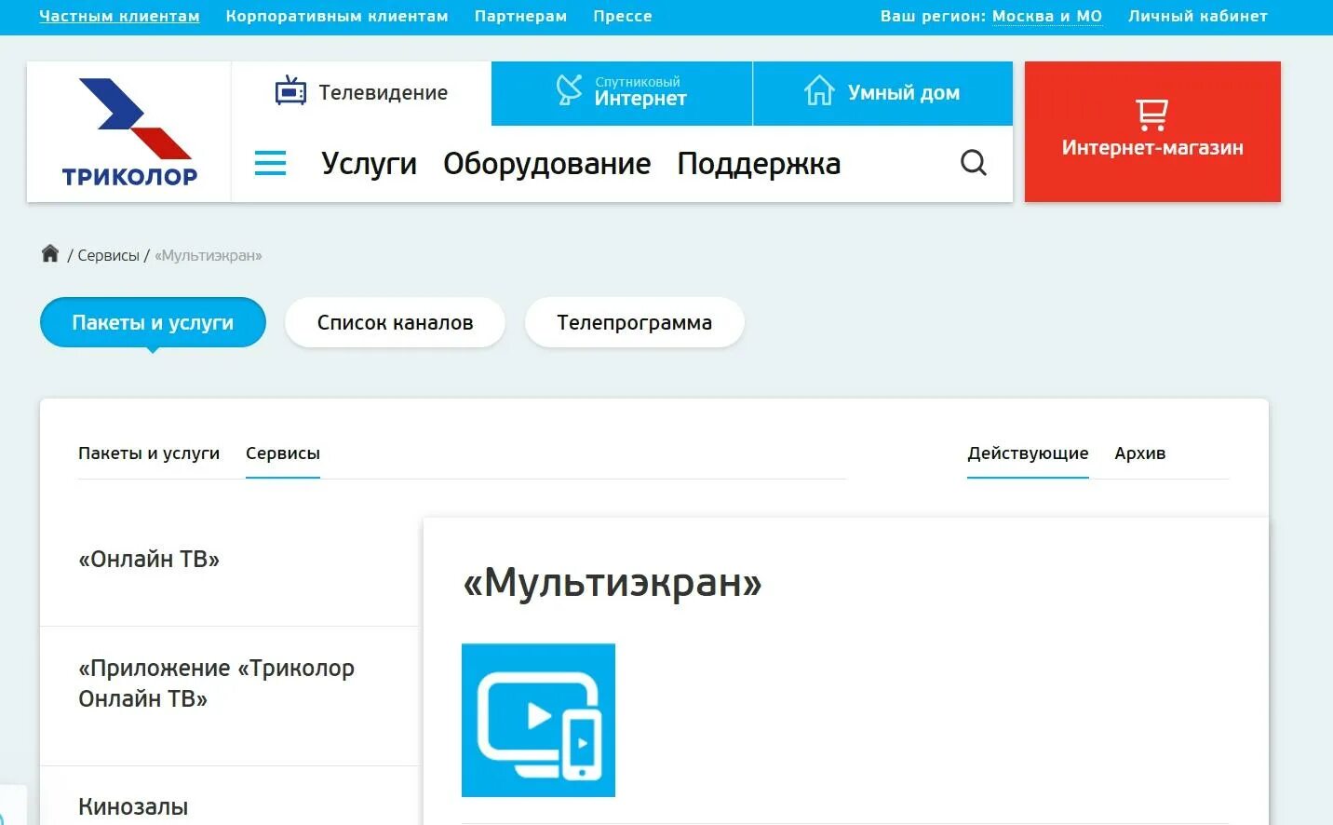Open the Спутниковый Интернет tab
1333x825 pixels.
click(x=622, y=93)
